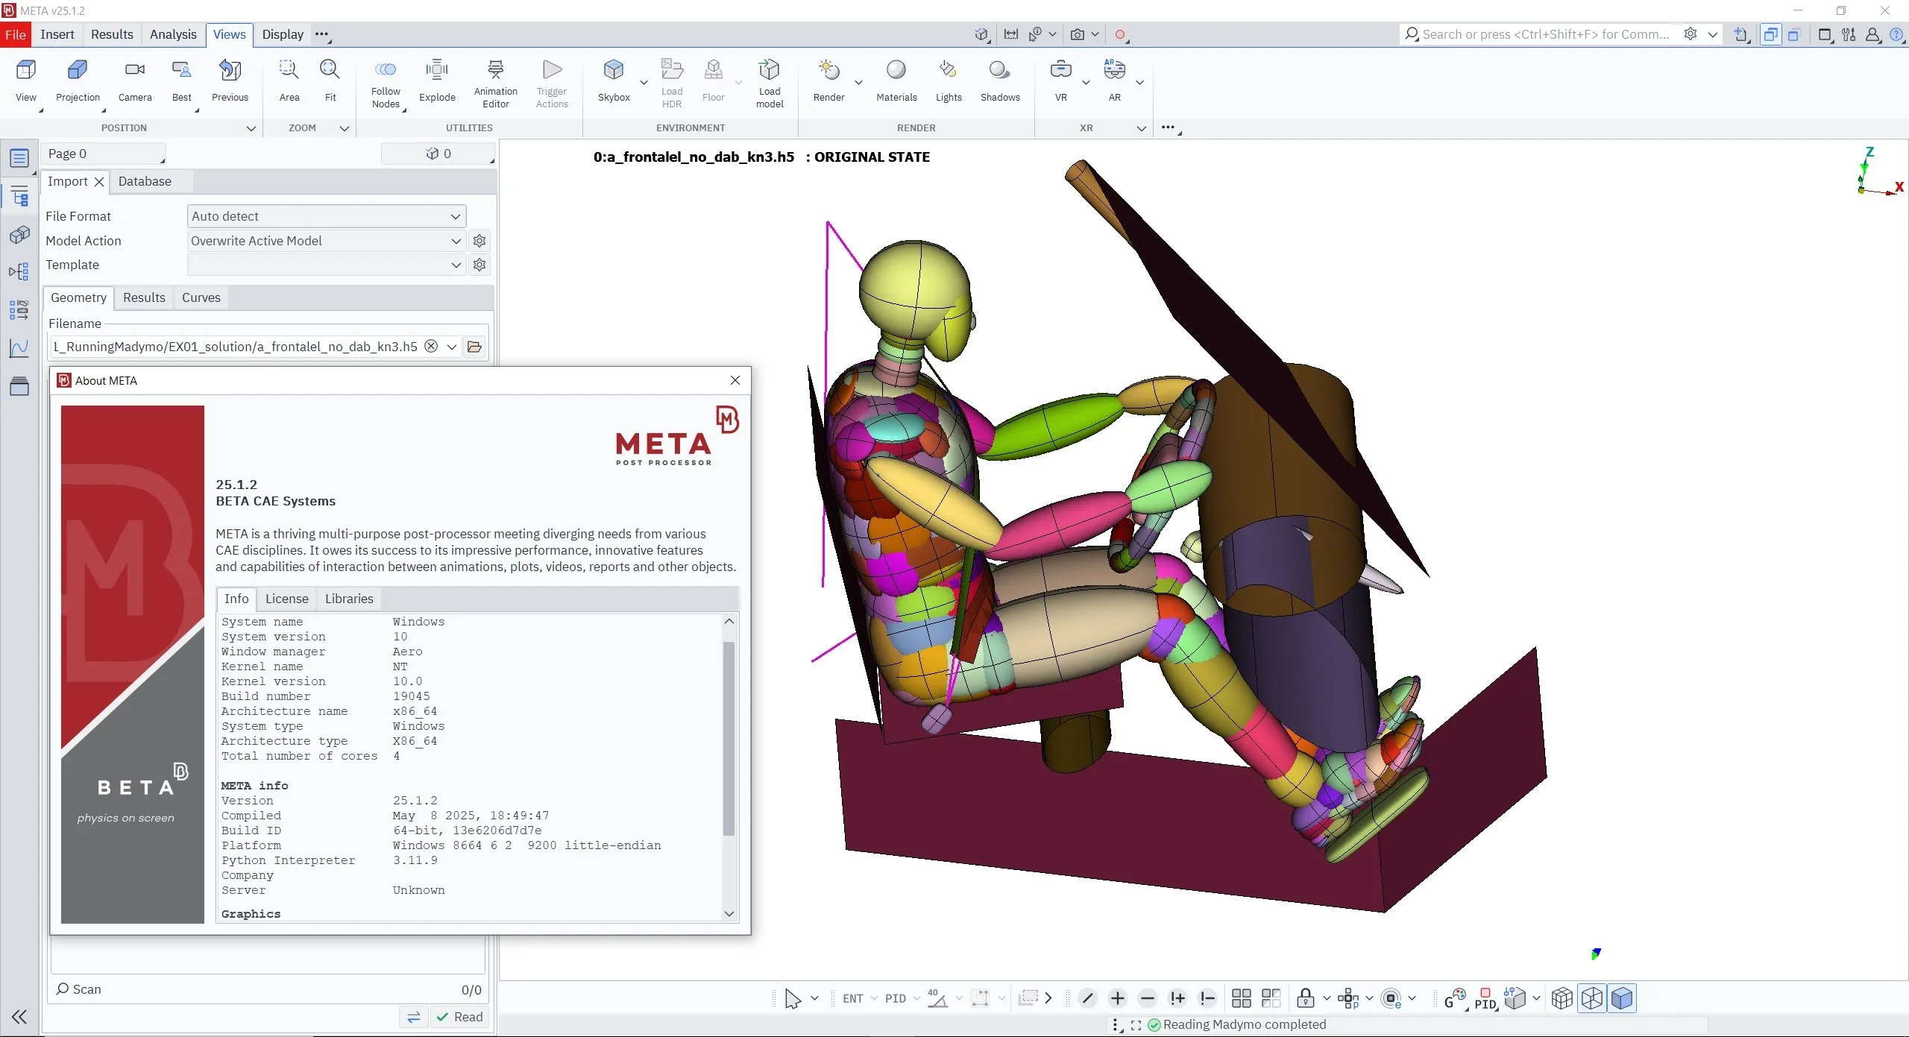Toggle the four-window layout button
The width and height of the screenshot is (1909, 1037).
1242,998
